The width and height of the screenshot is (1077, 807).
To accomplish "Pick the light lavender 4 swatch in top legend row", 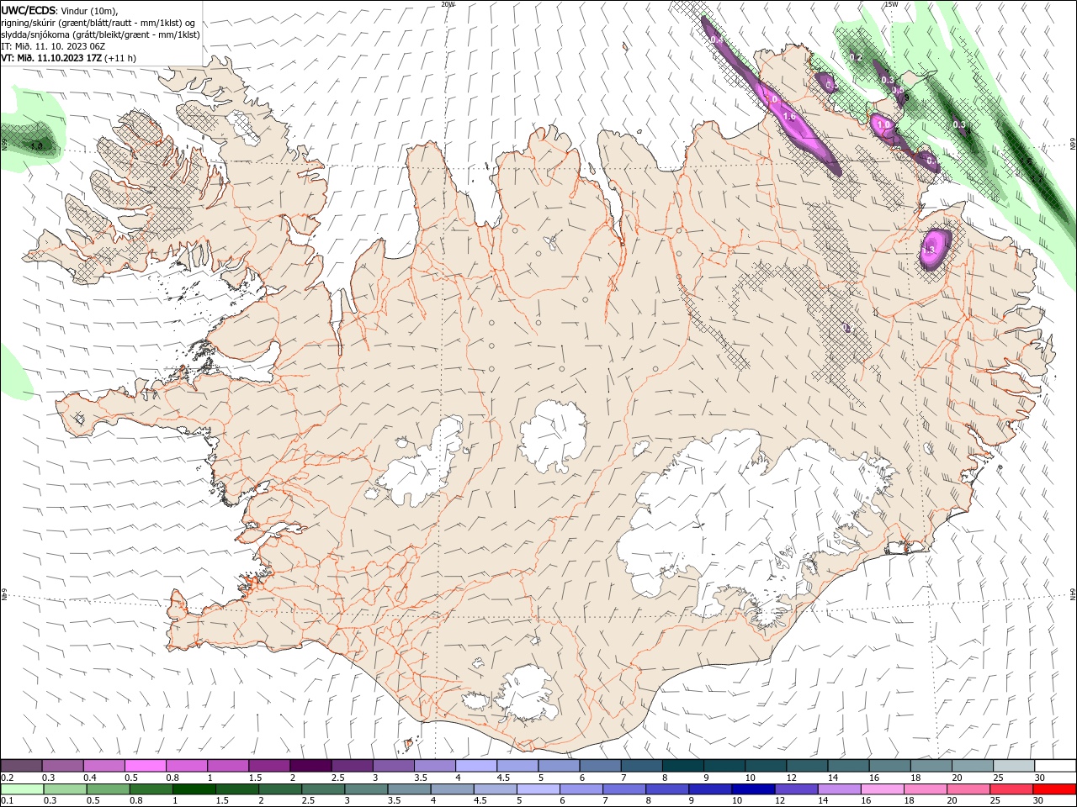I will pos(476,766).
